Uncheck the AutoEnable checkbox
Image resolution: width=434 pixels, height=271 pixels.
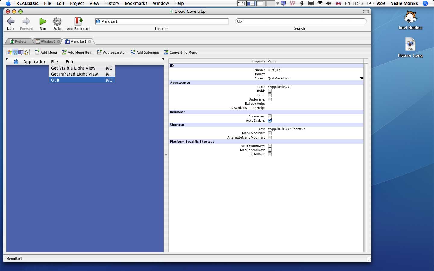pyautogui.click(x=270, y=120)
